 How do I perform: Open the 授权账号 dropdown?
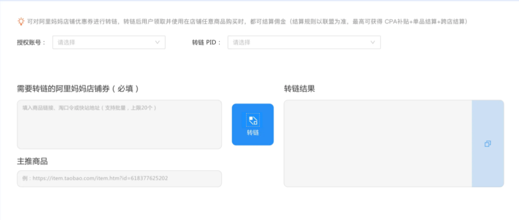tap(109, 42)
